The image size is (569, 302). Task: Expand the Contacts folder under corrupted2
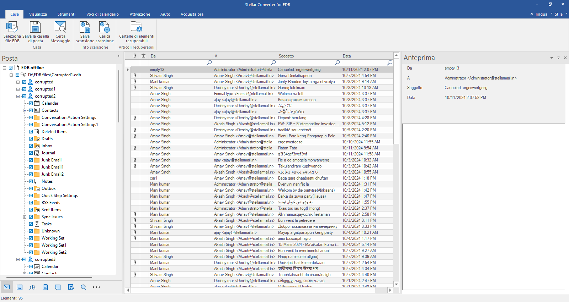click(25, 110)
